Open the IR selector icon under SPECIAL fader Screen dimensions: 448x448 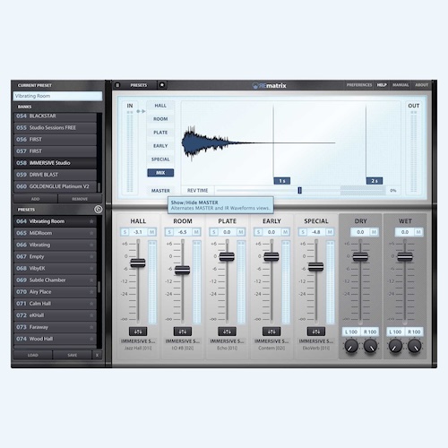pyautogui.click(x=316, y=332)
